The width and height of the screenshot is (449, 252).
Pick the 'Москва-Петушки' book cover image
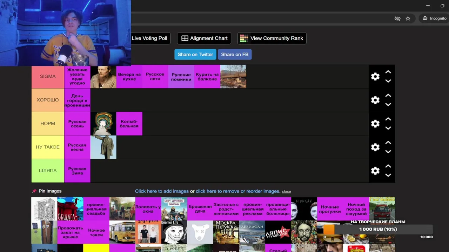(226, 232)
